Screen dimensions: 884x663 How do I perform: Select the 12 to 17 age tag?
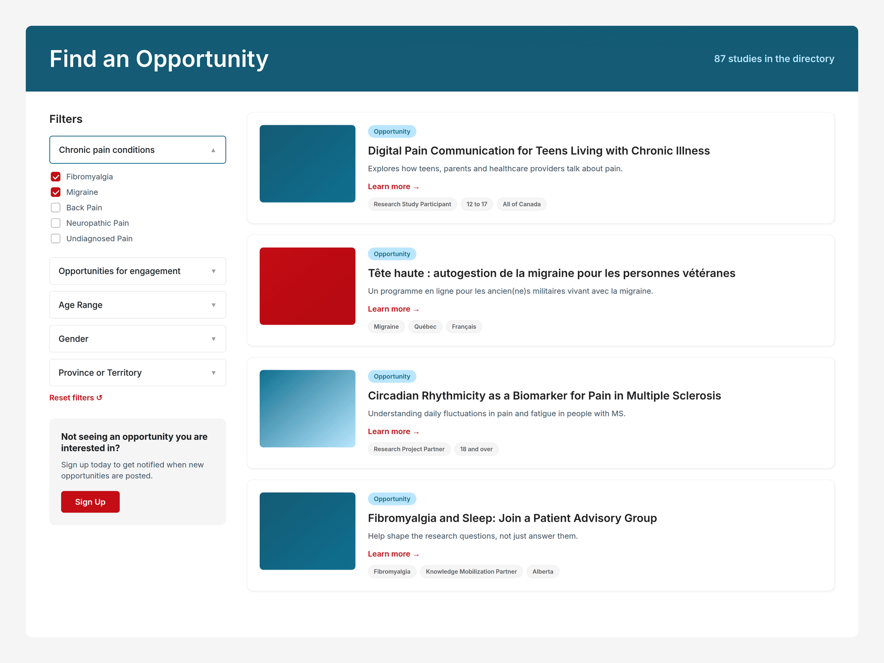[477, 204]
